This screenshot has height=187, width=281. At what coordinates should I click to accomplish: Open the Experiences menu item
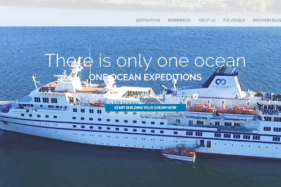[x=179, y=20]
